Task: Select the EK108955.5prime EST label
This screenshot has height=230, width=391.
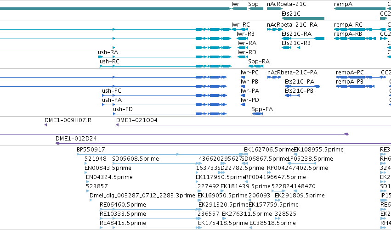Action: (319, 150)
